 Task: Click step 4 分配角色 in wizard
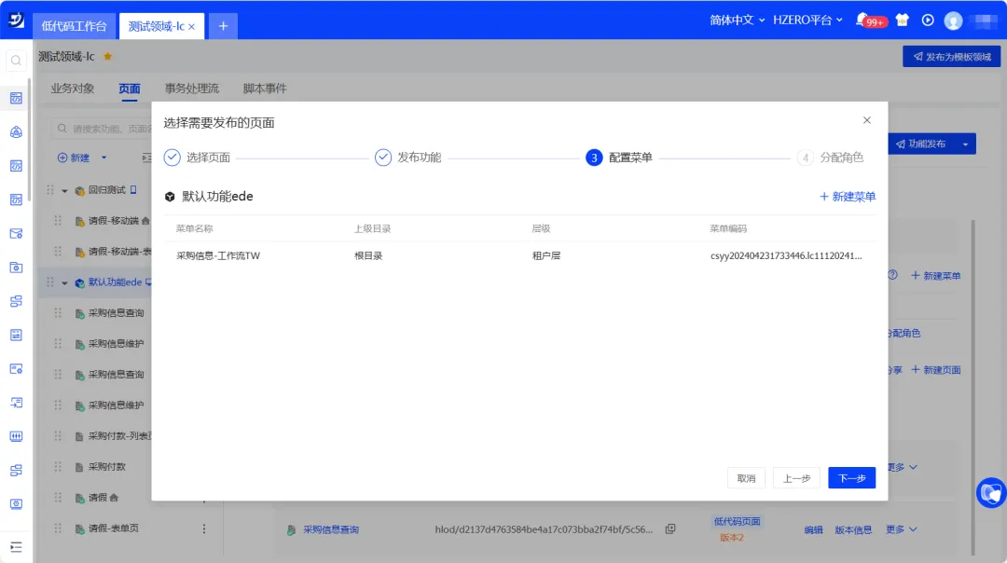(x=831, y=158)
